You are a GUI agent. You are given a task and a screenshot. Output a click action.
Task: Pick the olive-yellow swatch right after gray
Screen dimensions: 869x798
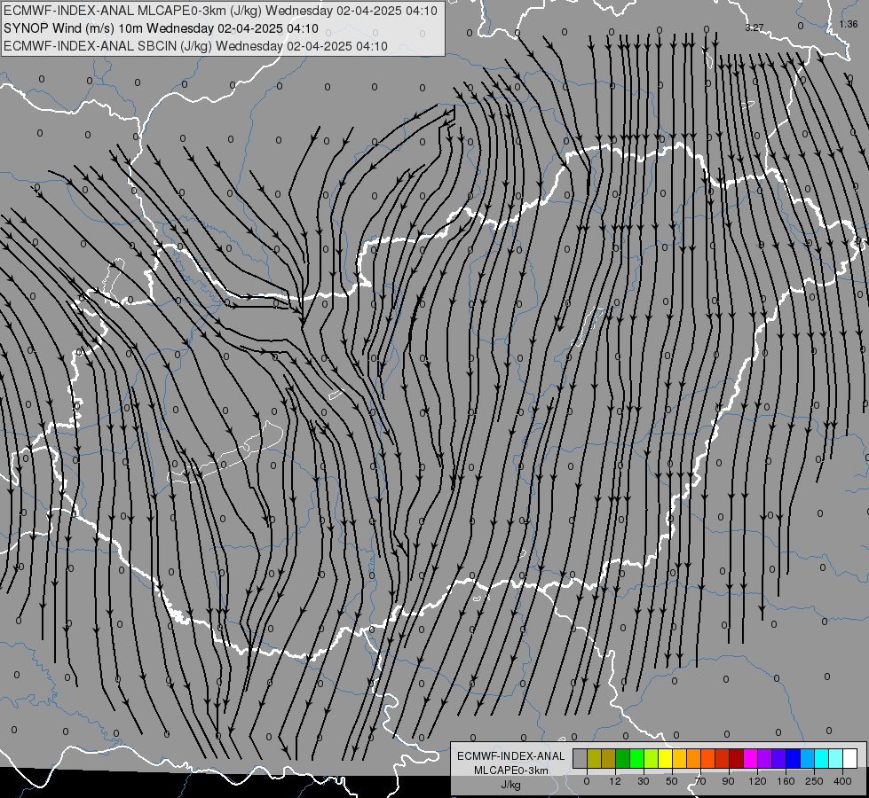[595, 759]
